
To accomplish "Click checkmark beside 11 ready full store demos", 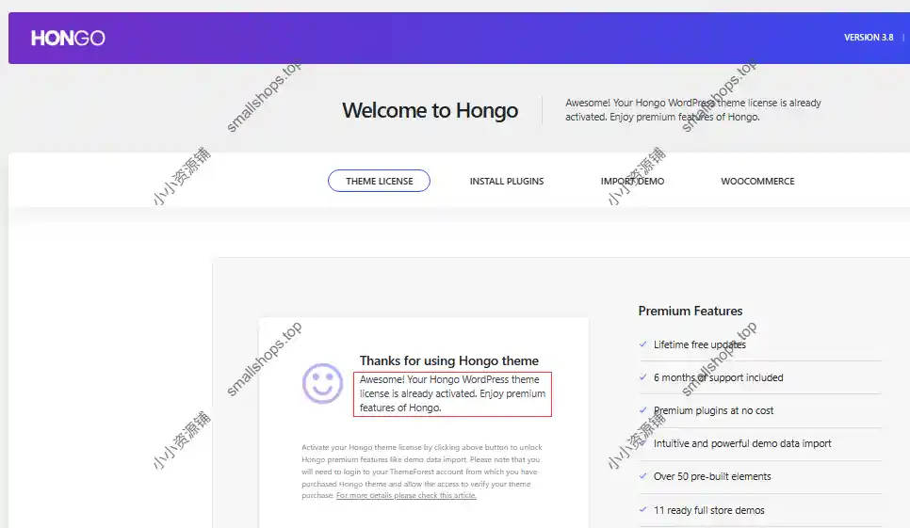I will click(x=643, y=510).
